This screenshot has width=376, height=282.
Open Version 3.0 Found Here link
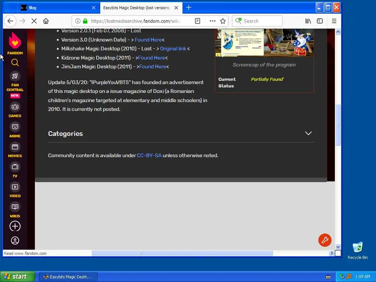pos(148,40)
